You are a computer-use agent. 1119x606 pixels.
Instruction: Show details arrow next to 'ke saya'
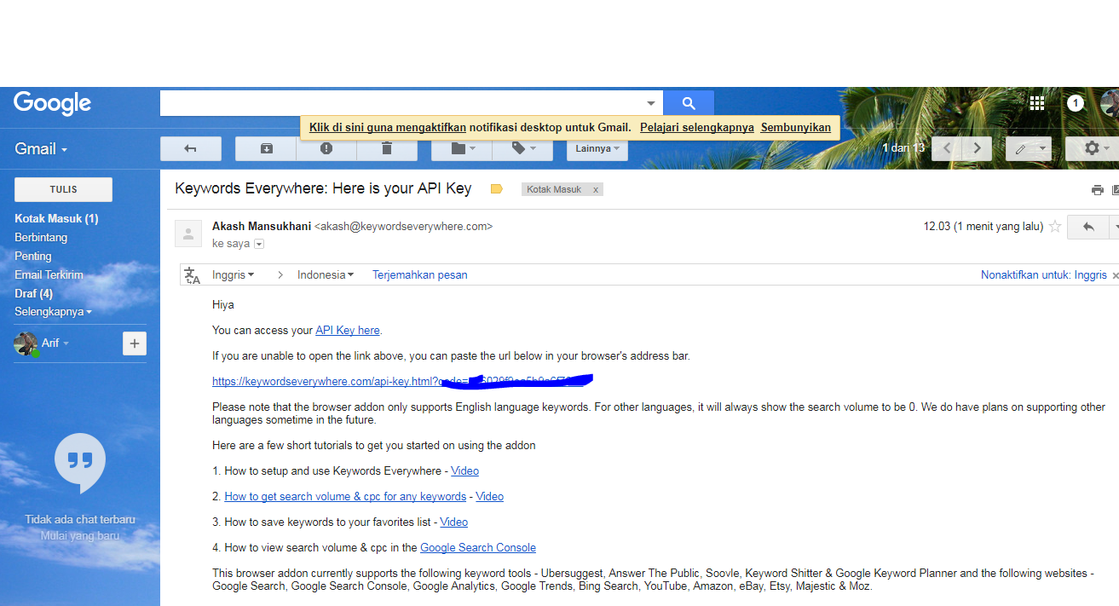pos(259,244)
